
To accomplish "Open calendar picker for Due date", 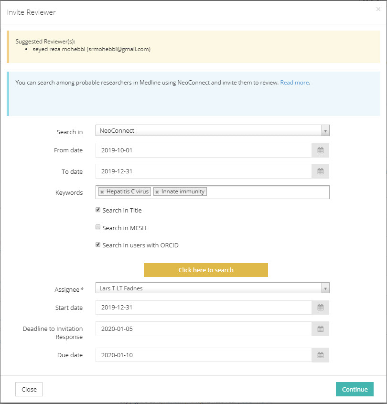I will [x=320, y=355].
